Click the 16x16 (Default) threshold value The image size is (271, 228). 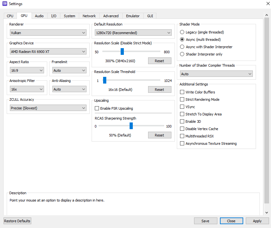[x=120, y=90]
